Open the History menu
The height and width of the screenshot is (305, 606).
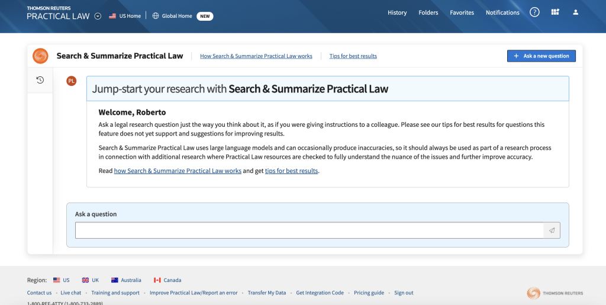pyautogui.click(x=397, y=12)
